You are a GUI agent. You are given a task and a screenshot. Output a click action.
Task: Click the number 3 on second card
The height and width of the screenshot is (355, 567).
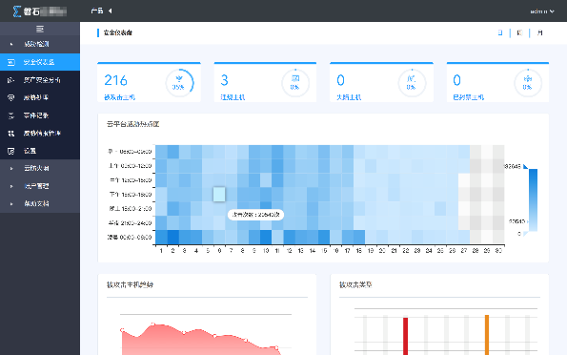coord(224,80)
